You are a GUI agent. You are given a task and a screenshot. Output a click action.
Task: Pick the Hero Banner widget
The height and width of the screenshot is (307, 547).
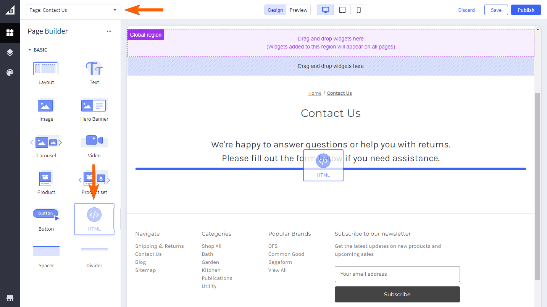pos(94,105)
